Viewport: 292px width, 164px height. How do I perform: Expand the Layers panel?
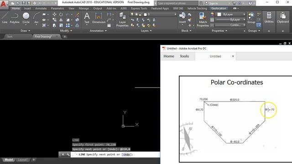[146, 31]
